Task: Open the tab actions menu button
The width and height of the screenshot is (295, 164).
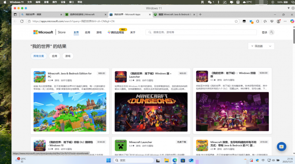Action: pyautogui.click(x=15, y=14)
